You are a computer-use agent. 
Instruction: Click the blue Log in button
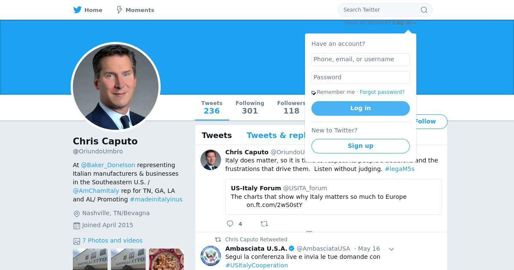361,108
